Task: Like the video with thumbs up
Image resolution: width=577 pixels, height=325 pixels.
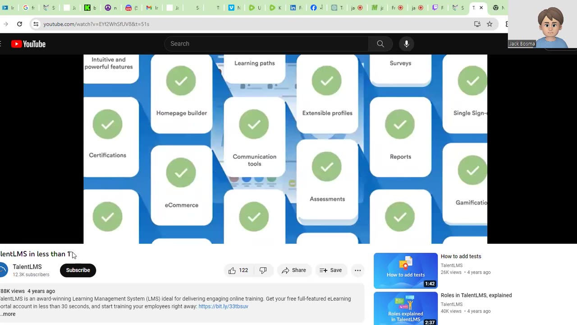Action: click(238, 270)
